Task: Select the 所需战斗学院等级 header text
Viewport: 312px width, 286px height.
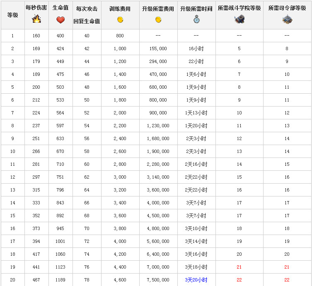Action: (x=239, y=8)
